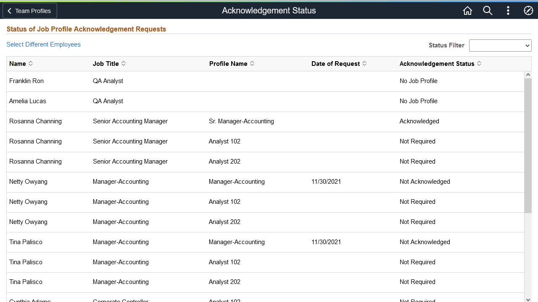
Task: Return to Team Profiles via header button
Action: (x=29, y=10)
